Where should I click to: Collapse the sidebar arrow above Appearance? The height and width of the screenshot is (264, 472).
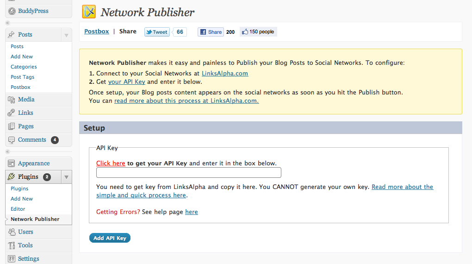coord(8,151)
